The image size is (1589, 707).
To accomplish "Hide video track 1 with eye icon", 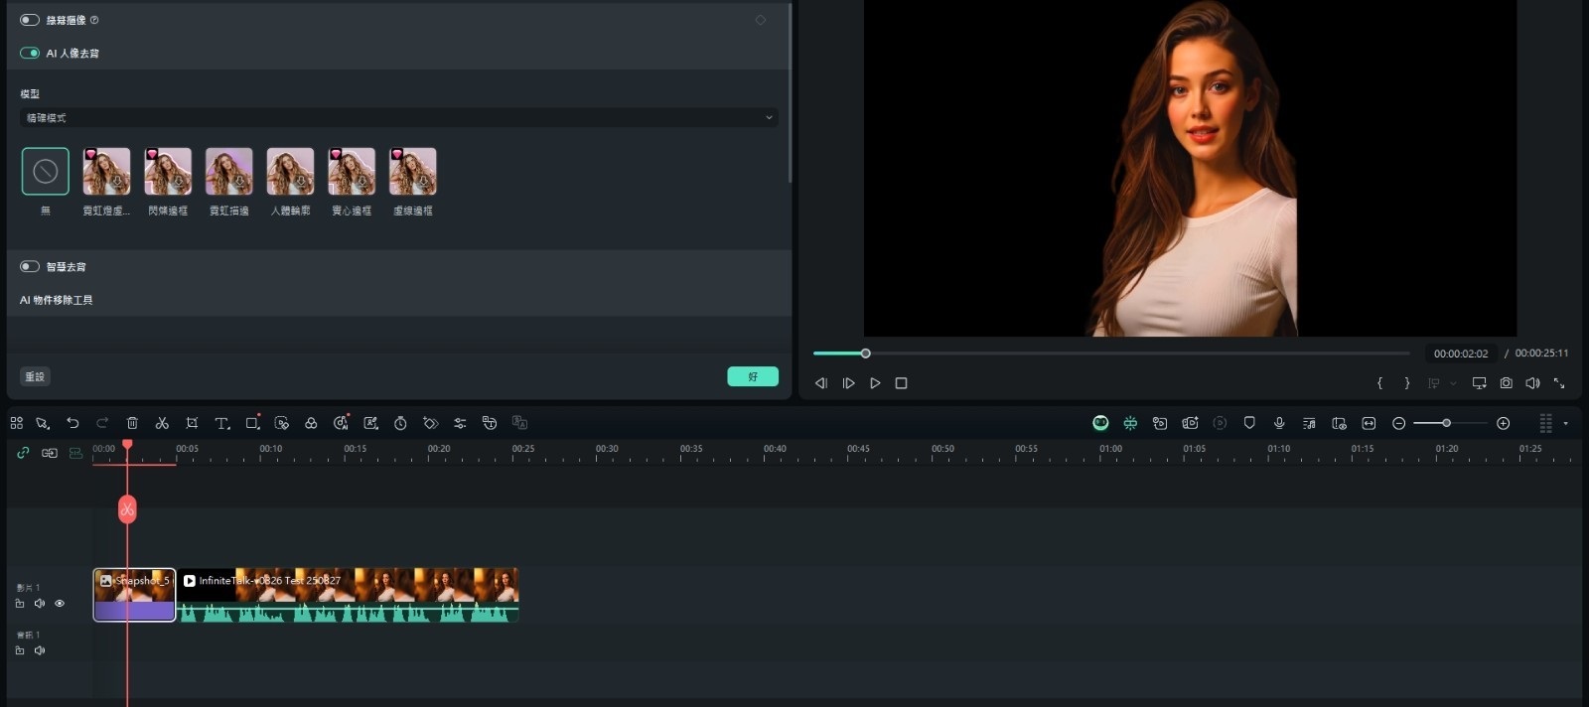I will click(60, 604).
